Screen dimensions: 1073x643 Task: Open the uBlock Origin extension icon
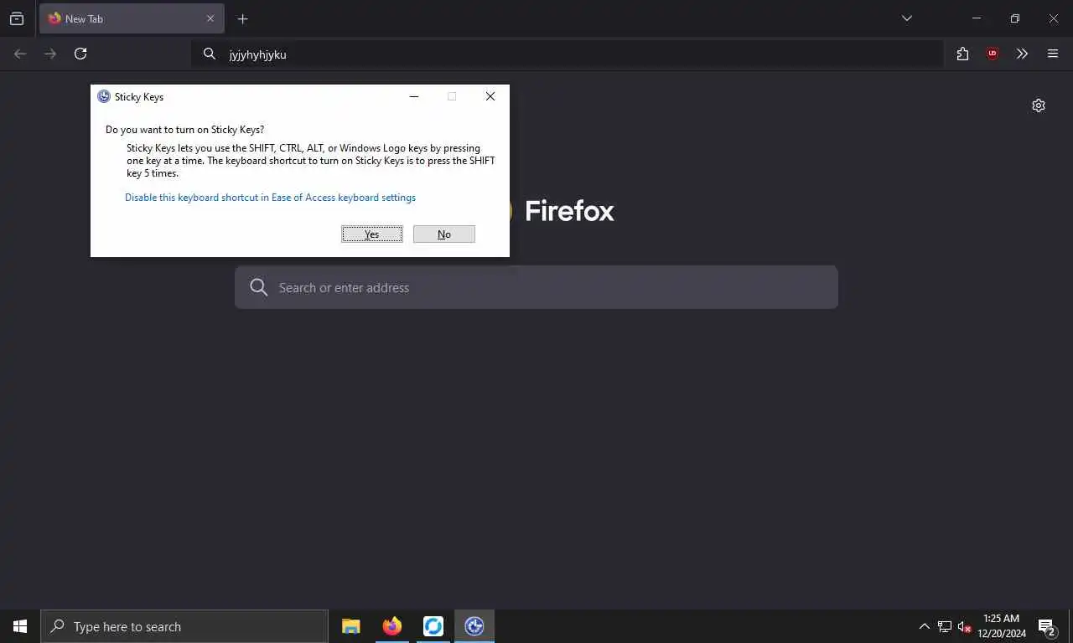pyautogui.click(x=993, y=54)
